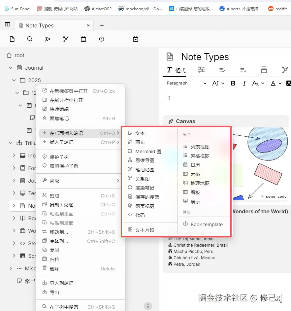This screenshot has width=291, height=311.
Task: Click today's journal star calendar icon
Action: tap(136, 39)
